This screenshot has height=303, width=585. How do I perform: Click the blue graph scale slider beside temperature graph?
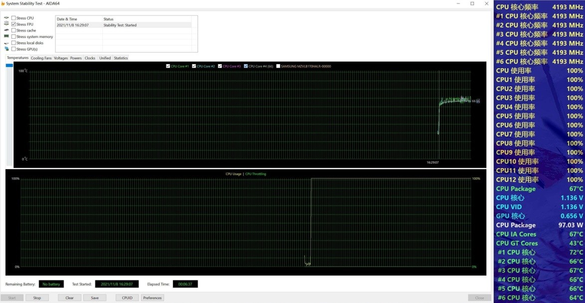[9, 66]
